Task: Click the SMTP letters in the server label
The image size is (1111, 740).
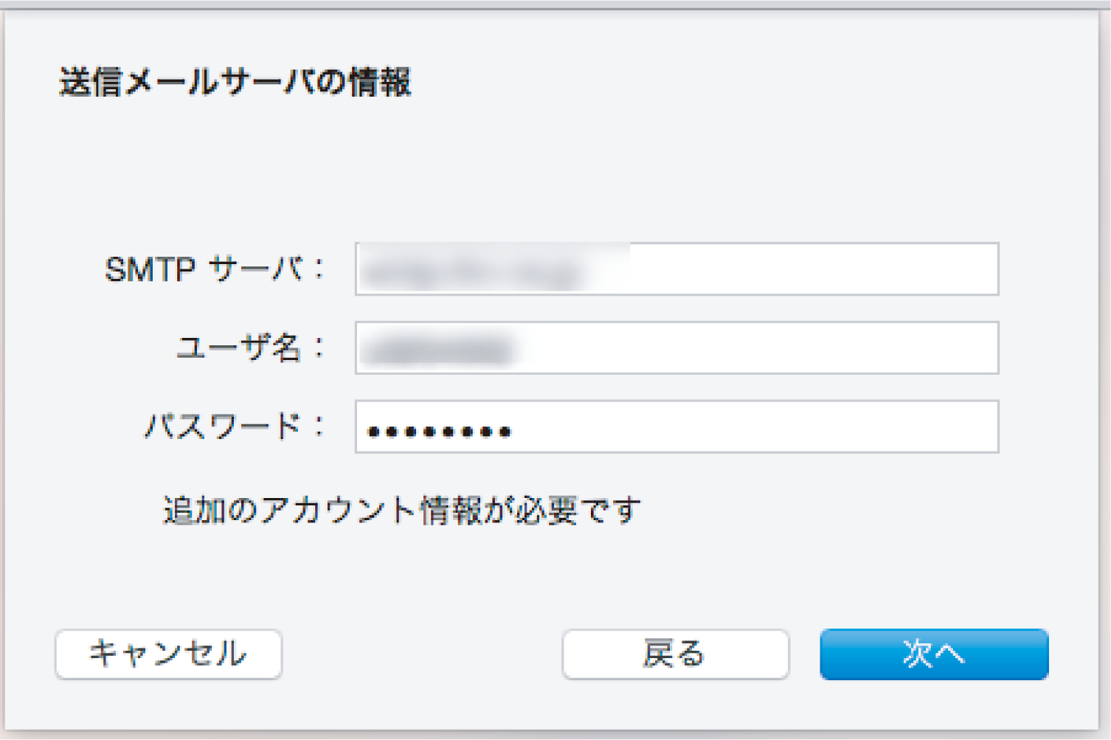Action: 150,270
